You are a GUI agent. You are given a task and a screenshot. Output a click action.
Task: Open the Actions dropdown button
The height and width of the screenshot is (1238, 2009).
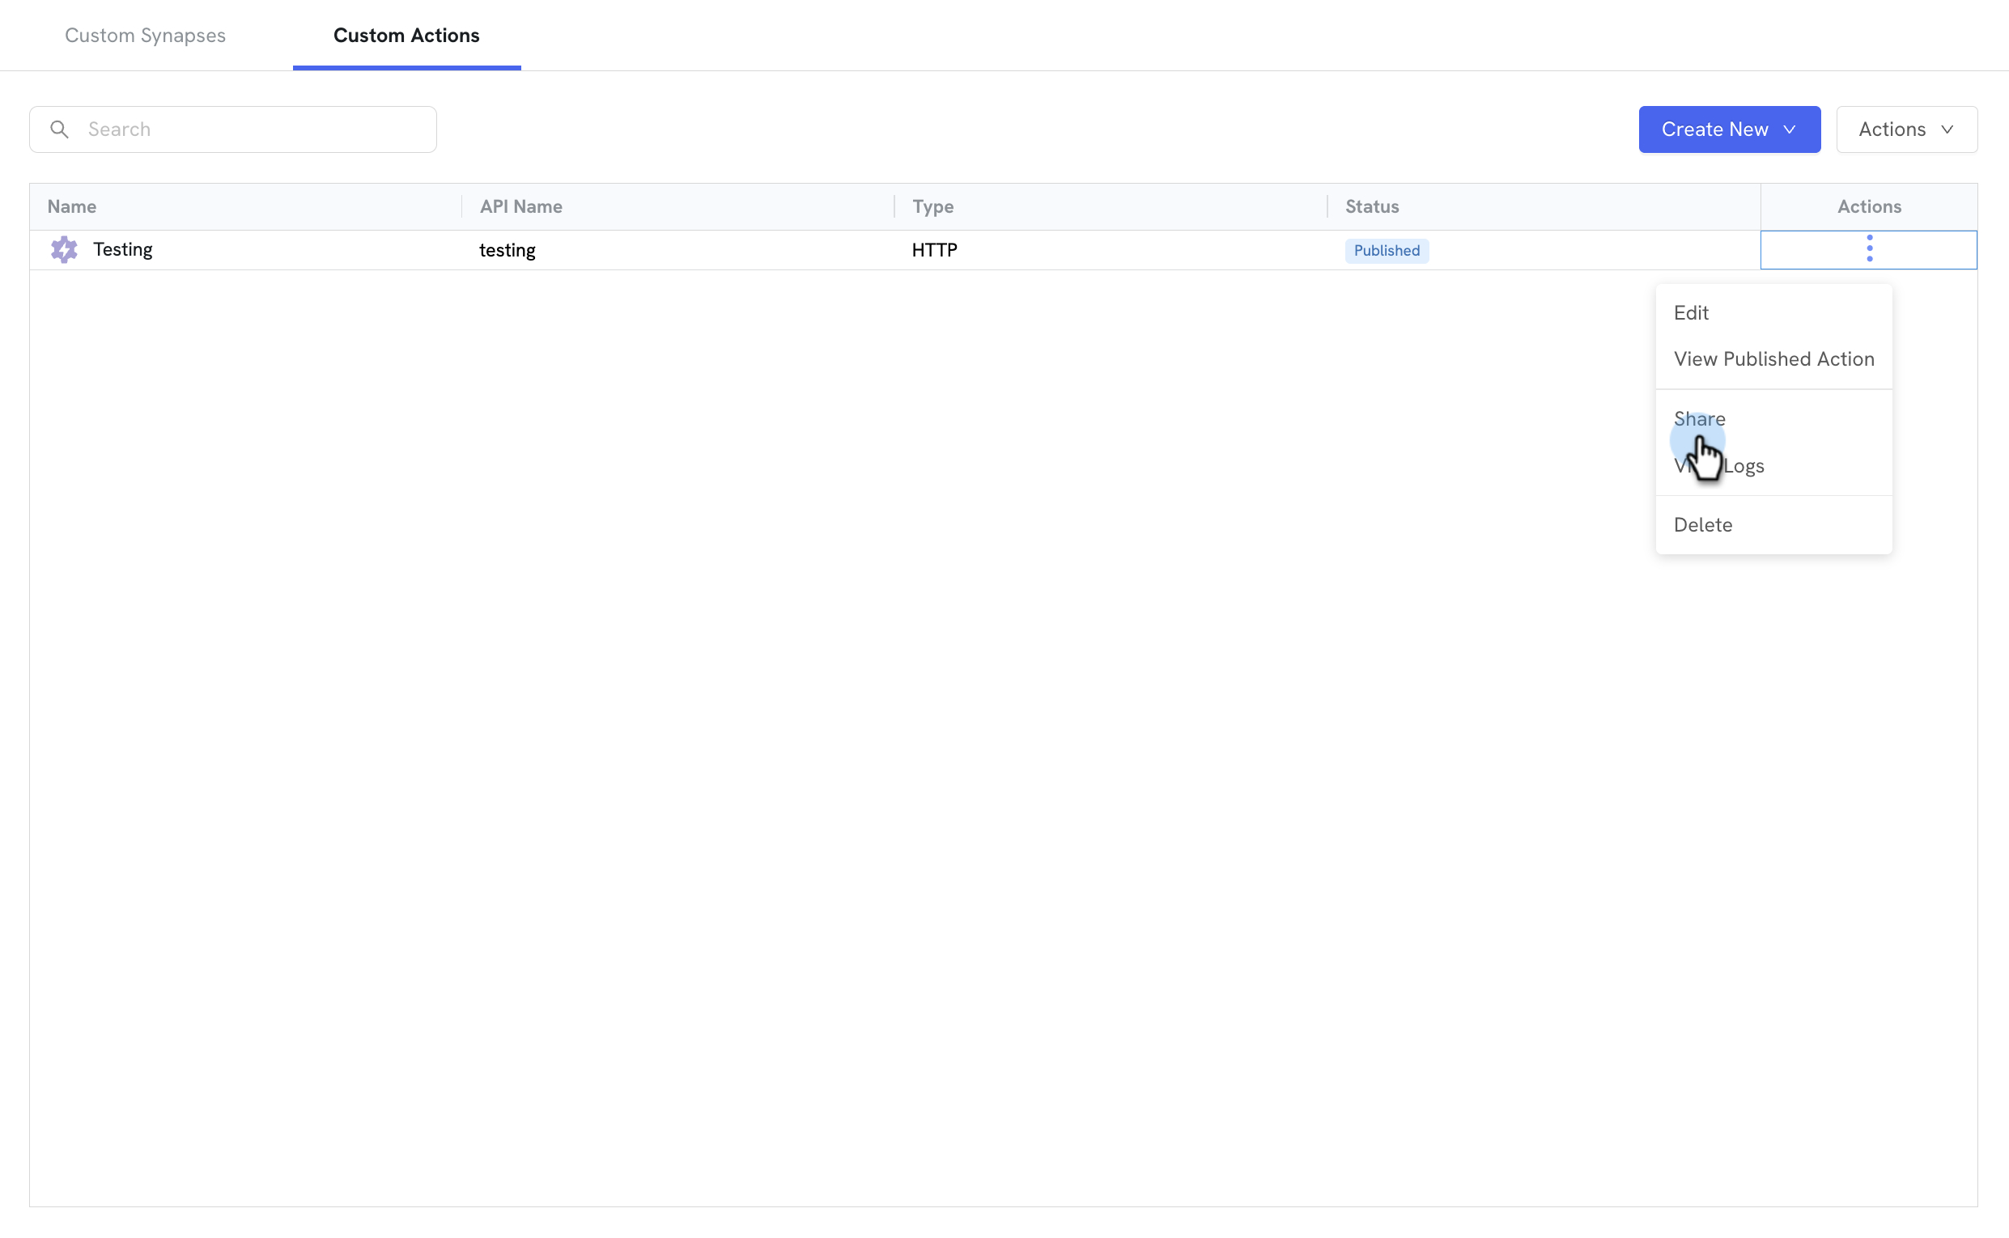tap(1906, 129)
